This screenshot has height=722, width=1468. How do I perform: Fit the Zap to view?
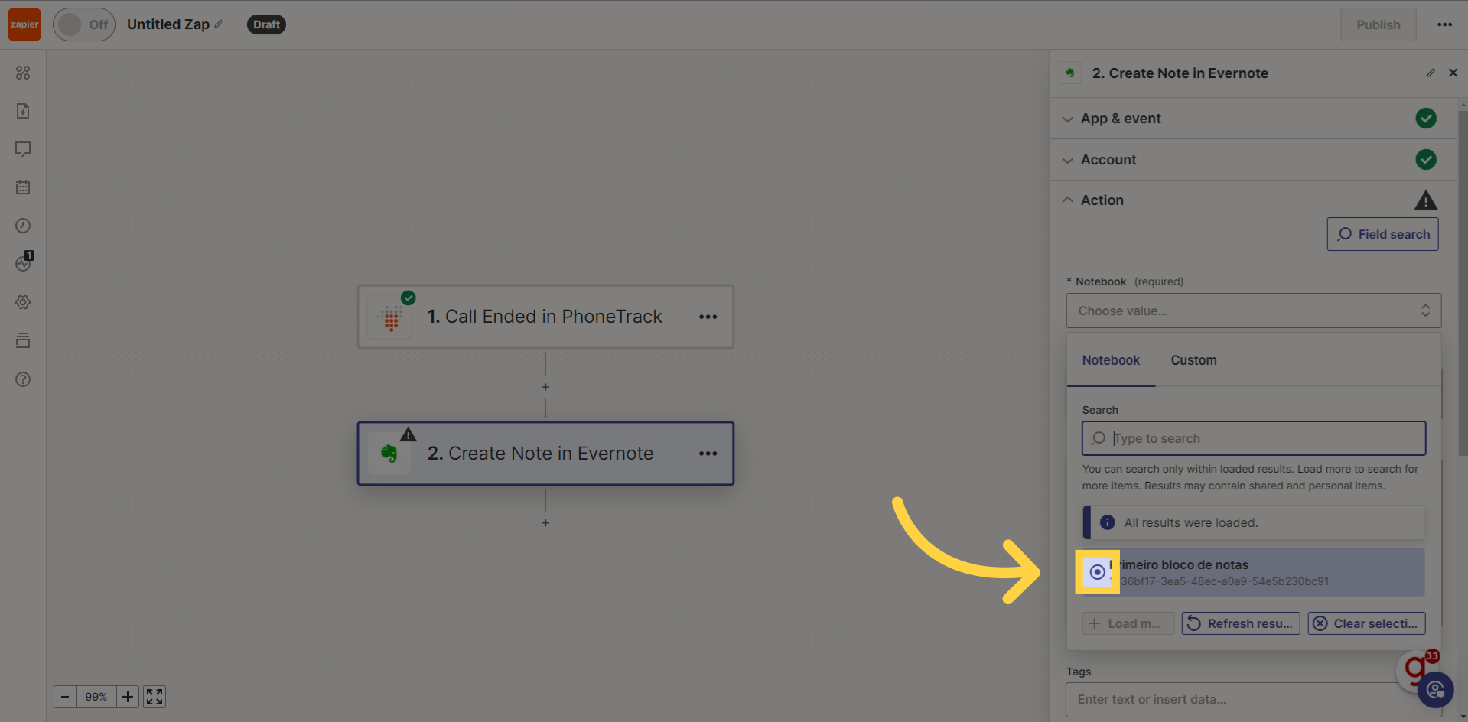click(x=155, y=697)
